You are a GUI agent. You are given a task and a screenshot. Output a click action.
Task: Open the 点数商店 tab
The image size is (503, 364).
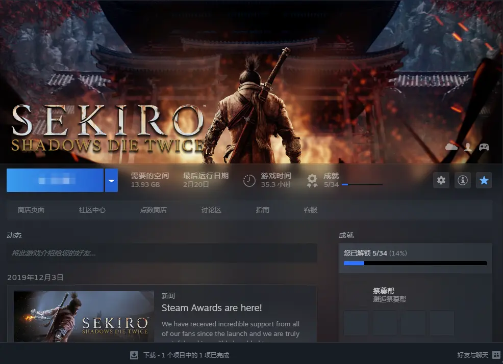tap(154, 210)
